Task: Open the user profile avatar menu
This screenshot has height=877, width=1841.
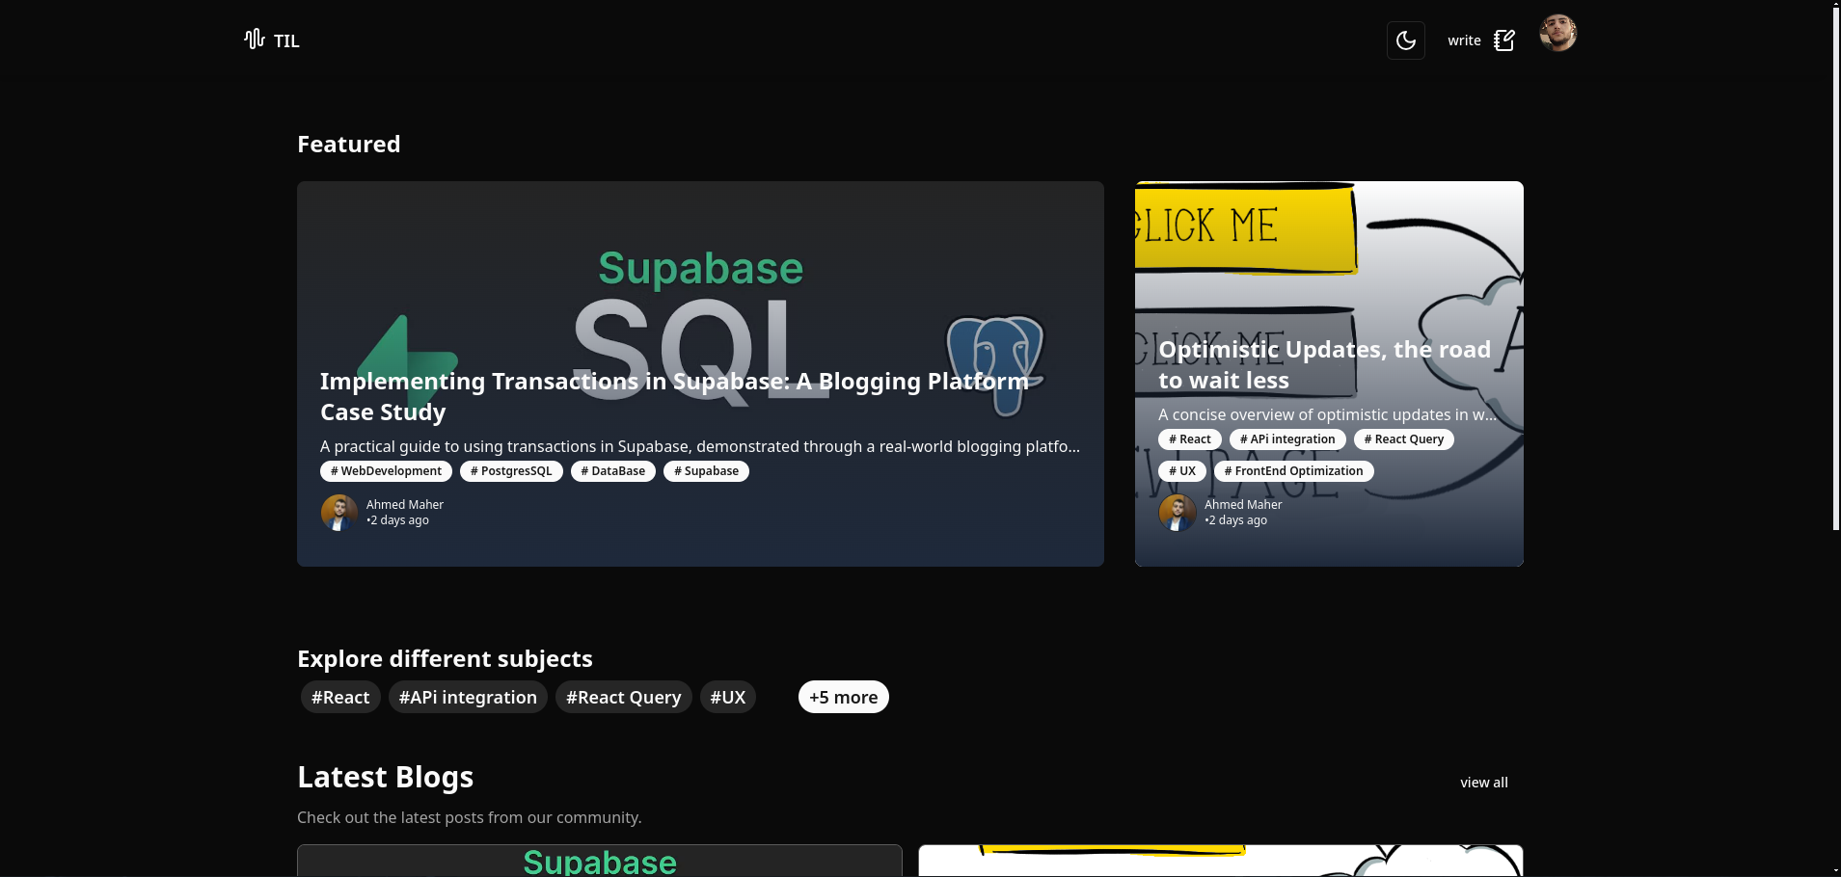Action: (1557, 34)
